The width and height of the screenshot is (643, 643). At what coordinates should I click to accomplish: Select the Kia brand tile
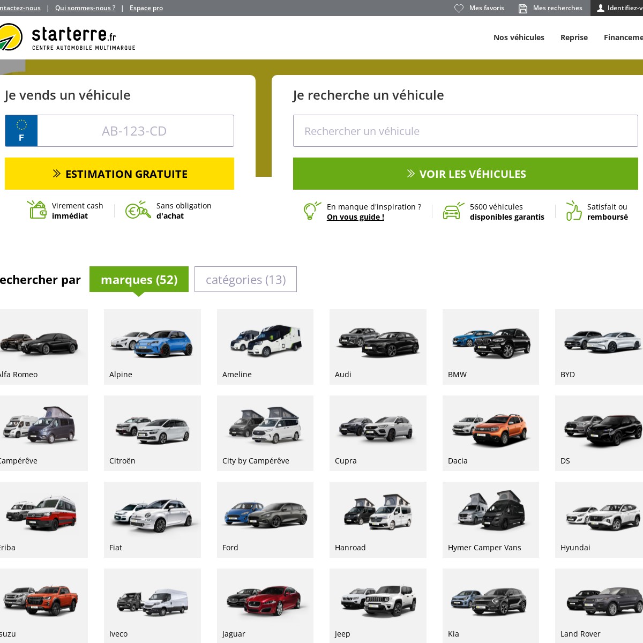pyautogui.click(x=491, y=605)
